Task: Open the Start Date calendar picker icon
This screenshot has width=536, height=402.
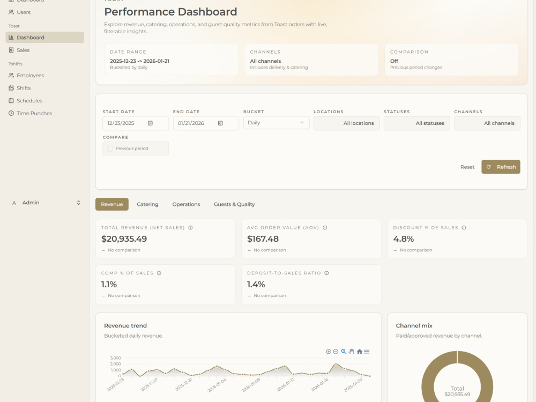Action: (x=150, y=123)
